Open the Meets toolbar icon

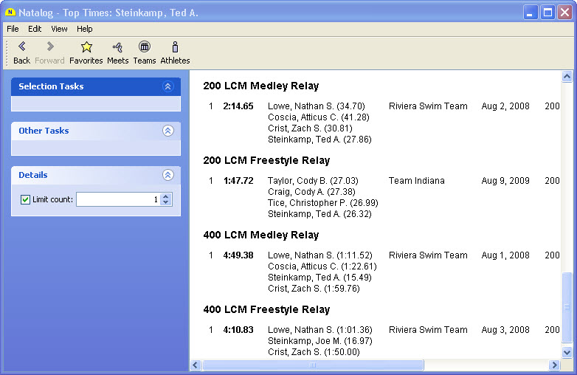pos(117,47)
